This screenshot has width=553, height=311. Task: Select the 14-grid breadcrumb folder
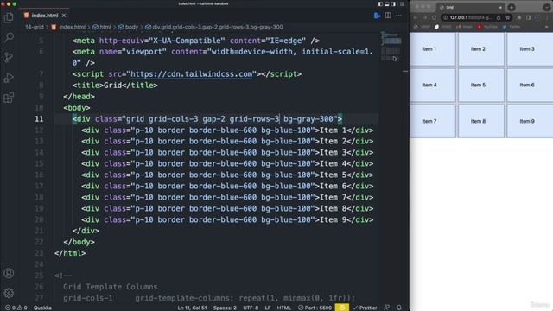coord(35,27)
